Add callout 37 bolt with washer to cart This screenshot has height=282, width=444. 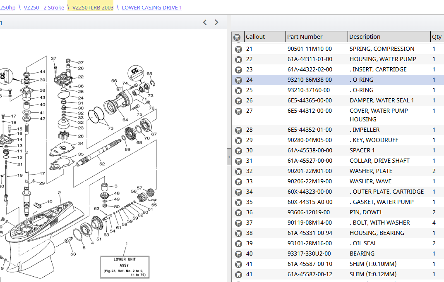(x=238, y=223)
